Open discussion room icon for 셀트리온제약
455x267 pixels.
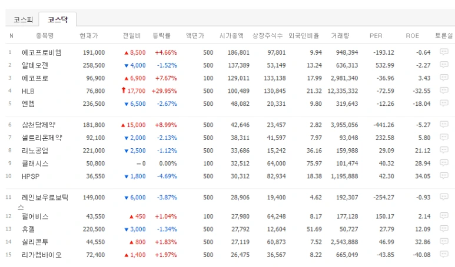tap(444, 137)
